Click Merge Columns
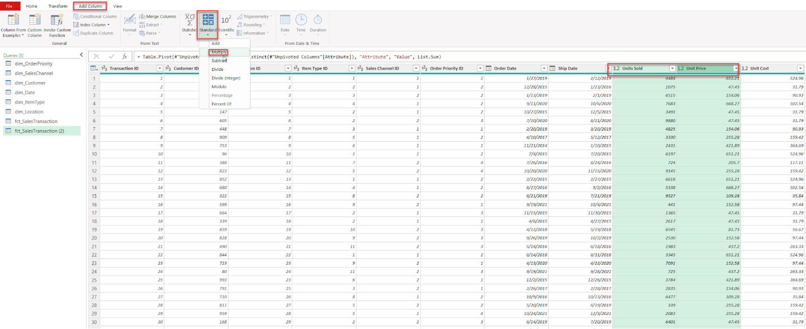The height and width of the screenshot is (329, 806). [158, 17]
